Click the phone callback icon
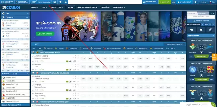This screenshot has width=217, height=107. [x=66, y=2]
